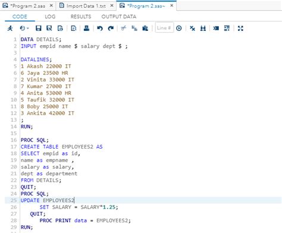Close the first *Program 2.sas tab

tap(51, 6)
